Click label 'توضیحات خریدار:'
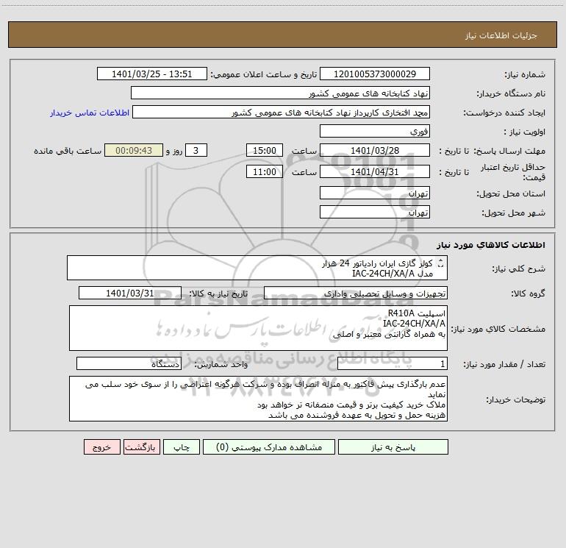566x548 pixels. point(516,399)
